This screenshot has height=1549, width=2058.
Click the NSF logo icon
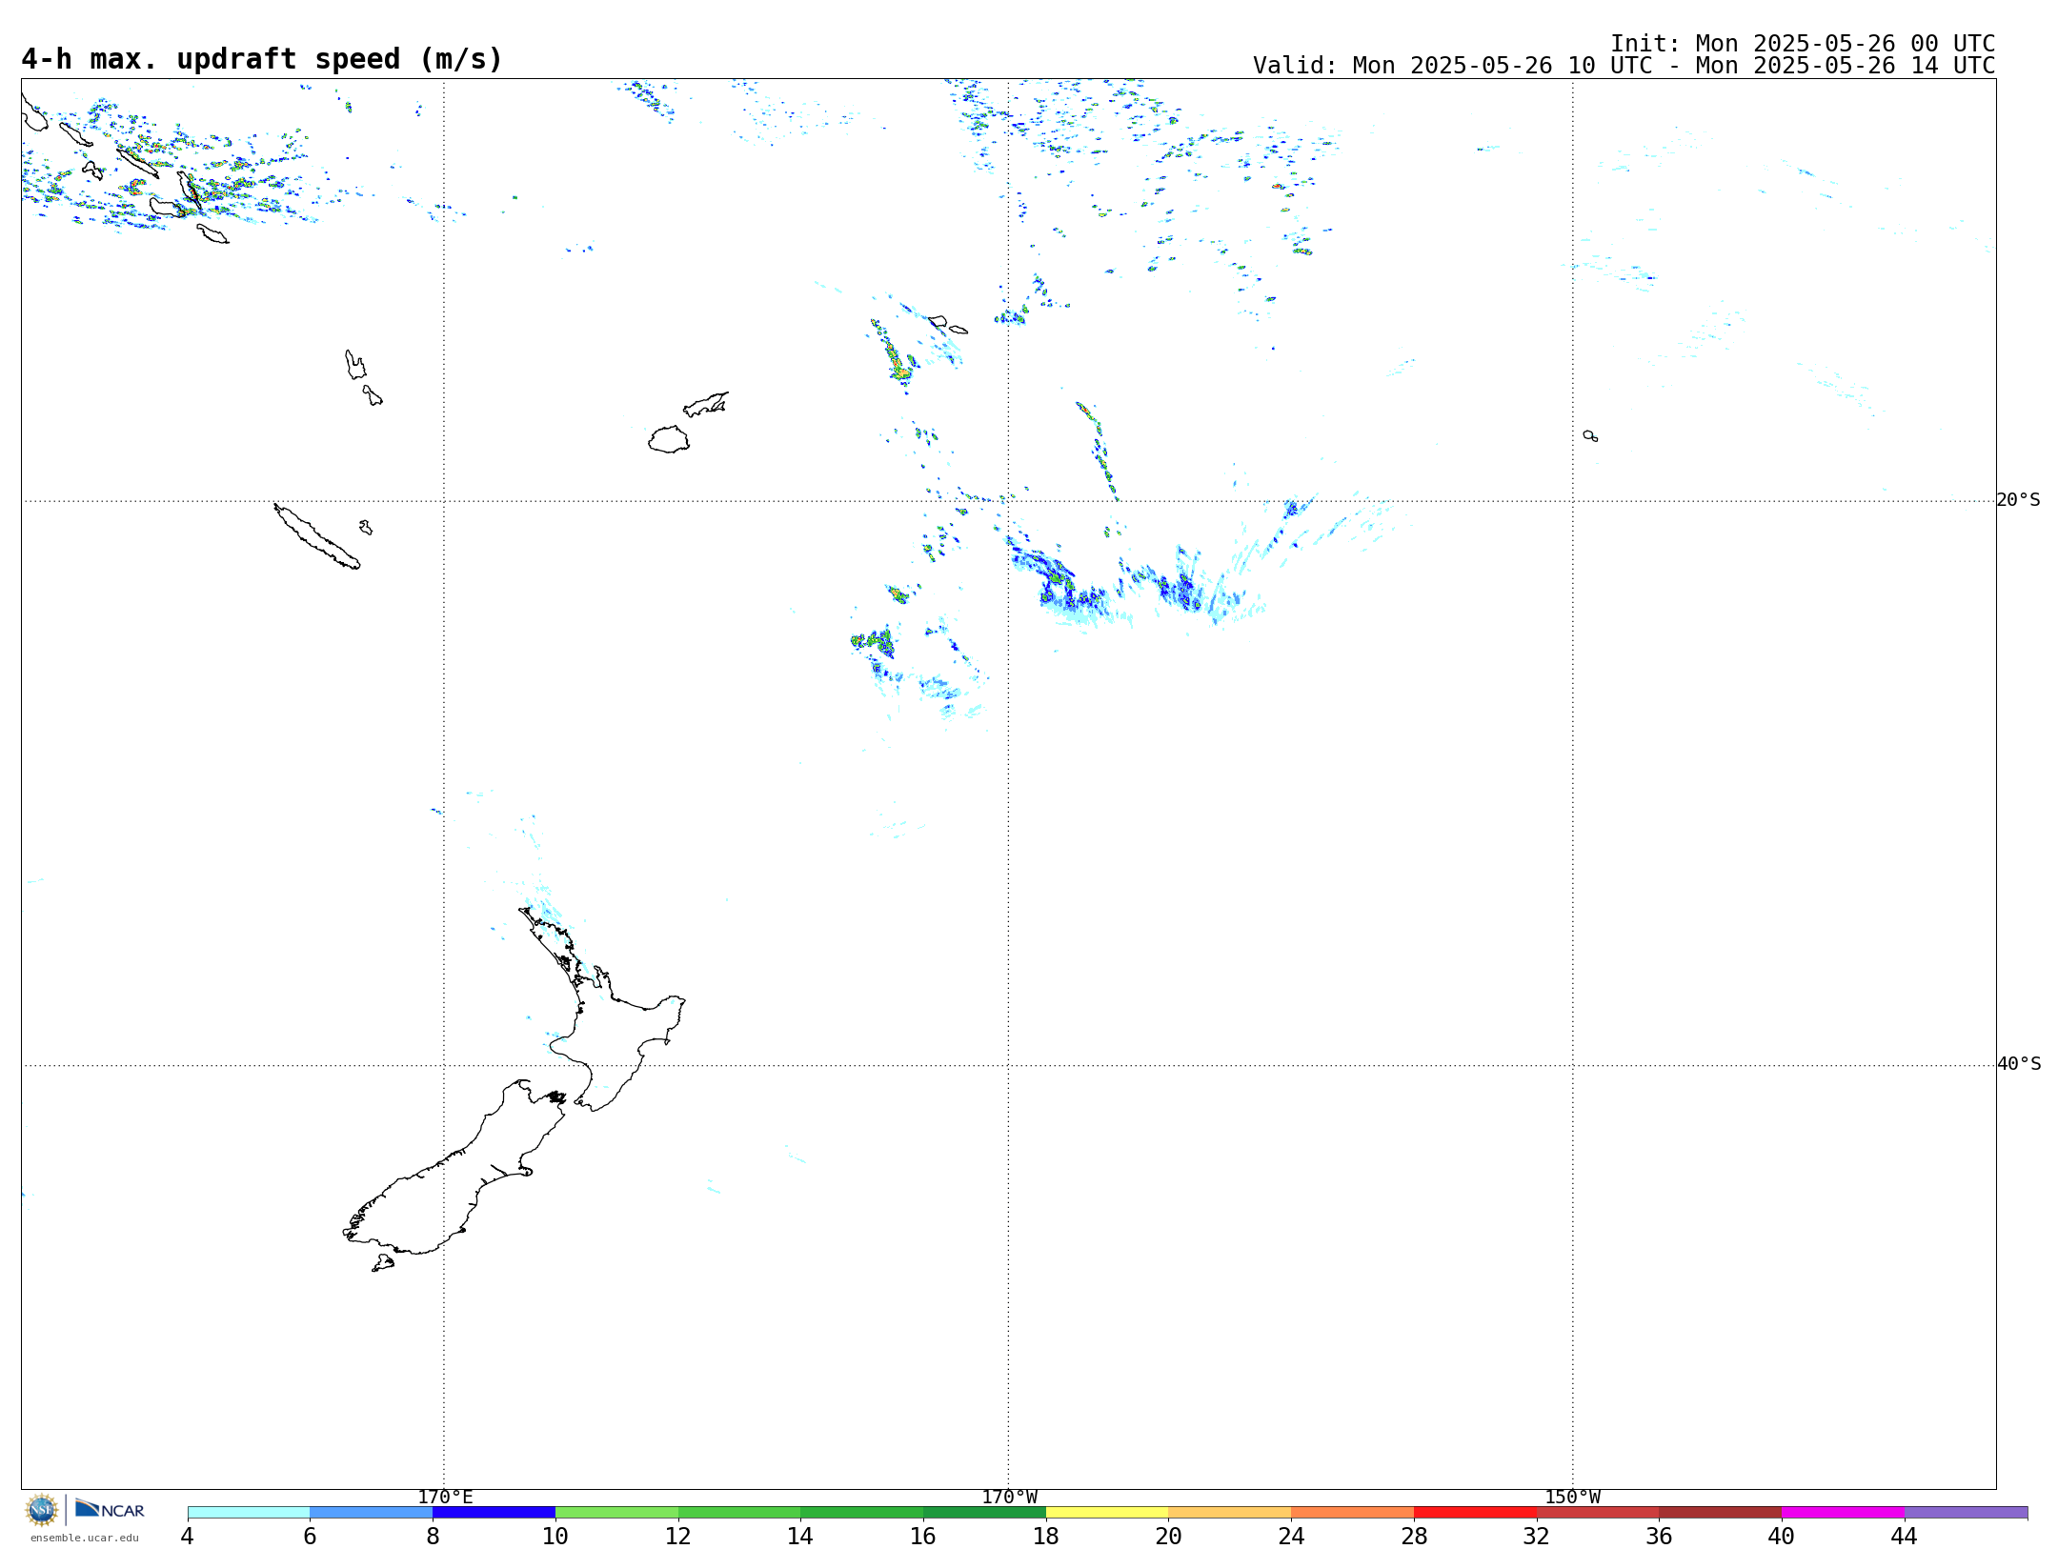pos(42,1510)
